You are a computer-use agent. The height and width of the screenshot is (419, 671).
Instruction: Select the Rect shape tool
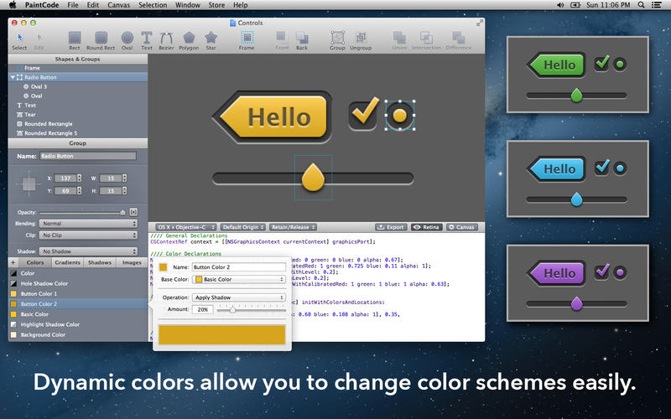[75, 39]
